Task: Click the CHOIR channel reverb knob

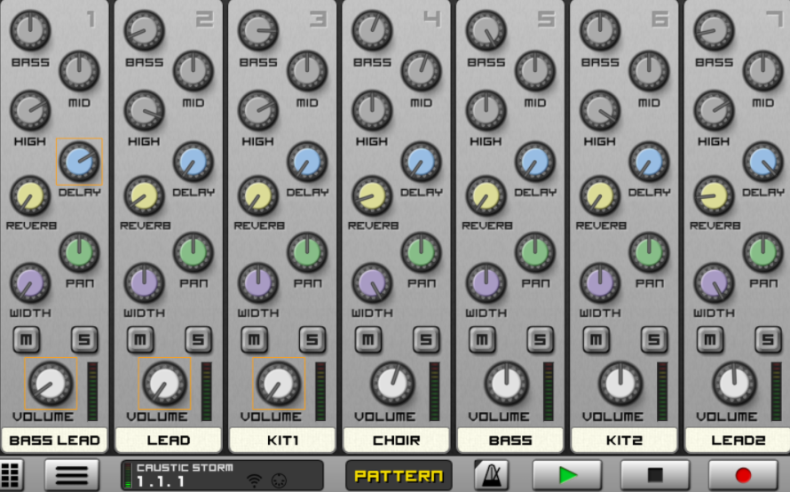Action: point(373,195)
